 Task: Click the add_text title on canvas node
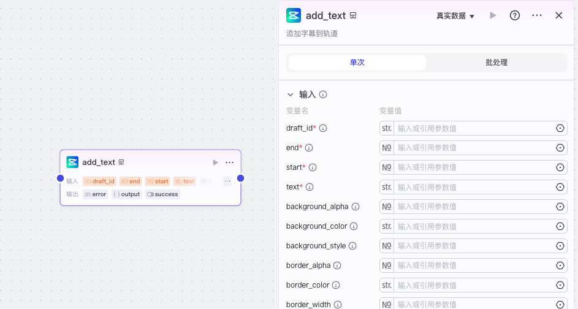(x=99, y=162)
